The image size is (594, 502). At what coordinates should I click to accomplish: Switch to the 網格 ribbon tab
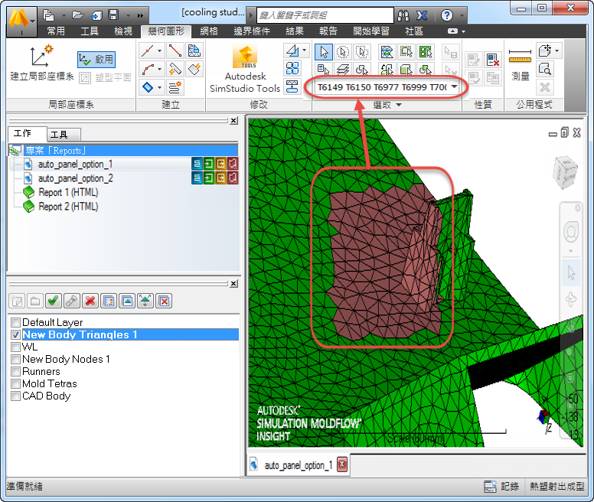(209, 31)
